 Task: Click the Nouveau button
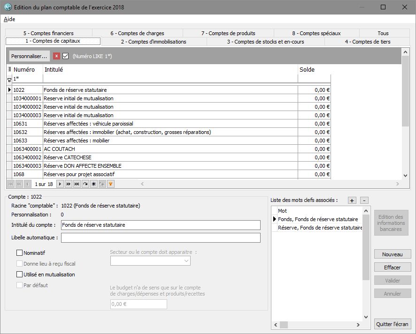(393, 254)
